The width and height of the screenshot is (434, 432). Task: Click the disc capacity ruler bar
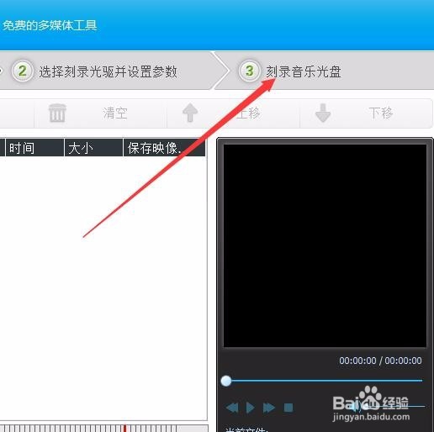(103, 428)
